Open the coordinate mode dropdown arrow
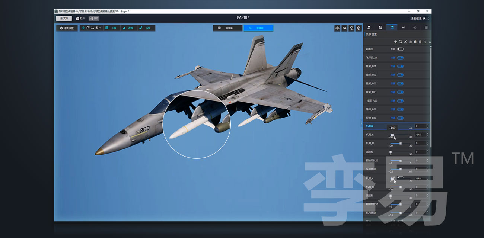This screenshot has width=484, height=238. tap(100, 28)
